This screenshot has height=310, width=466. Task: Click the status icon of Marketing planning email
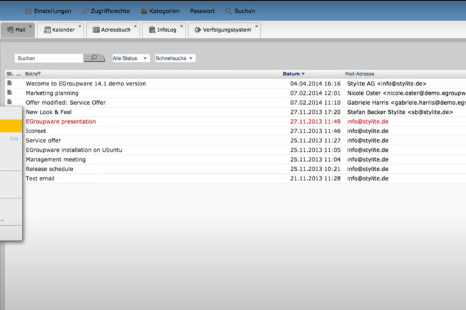[10, 93]
